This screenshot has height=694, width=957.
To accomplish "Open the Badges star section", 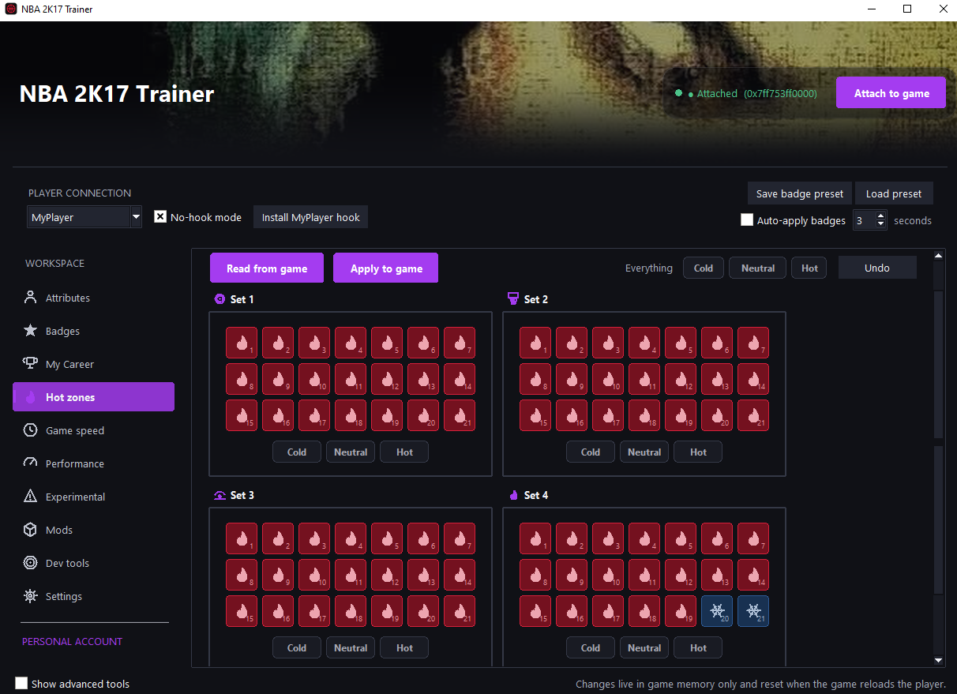I will 93,331.
